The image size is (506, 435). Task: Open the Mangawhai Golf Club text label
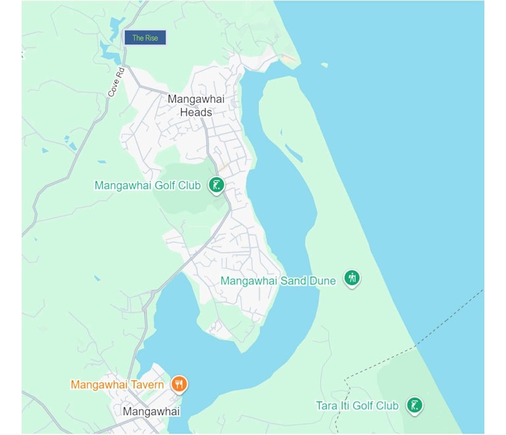148,186
